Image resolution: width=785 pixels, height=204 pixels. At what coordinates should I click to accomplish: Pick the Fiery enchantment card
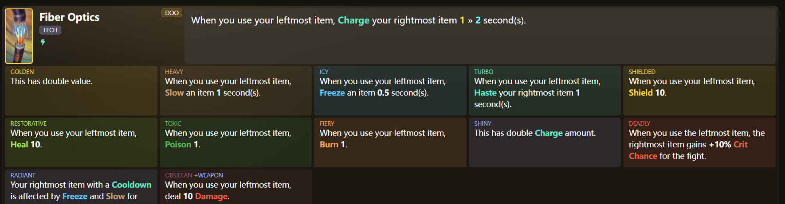[x=390, y=142]
